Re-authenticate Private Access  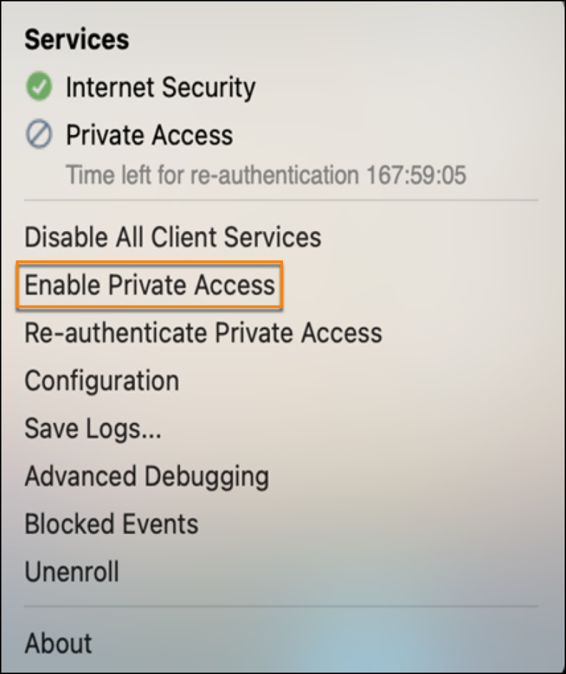(x=203, y=333)
